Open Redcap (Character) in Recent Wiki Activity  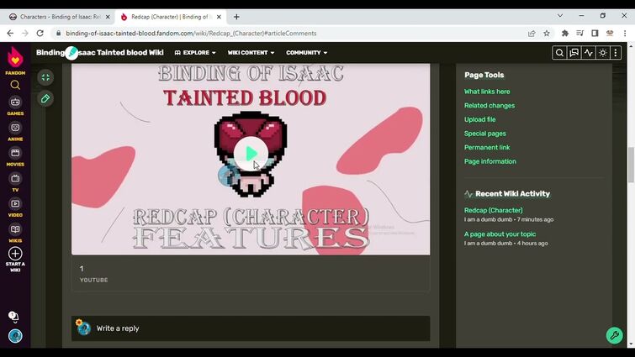[x=493, y=210]
